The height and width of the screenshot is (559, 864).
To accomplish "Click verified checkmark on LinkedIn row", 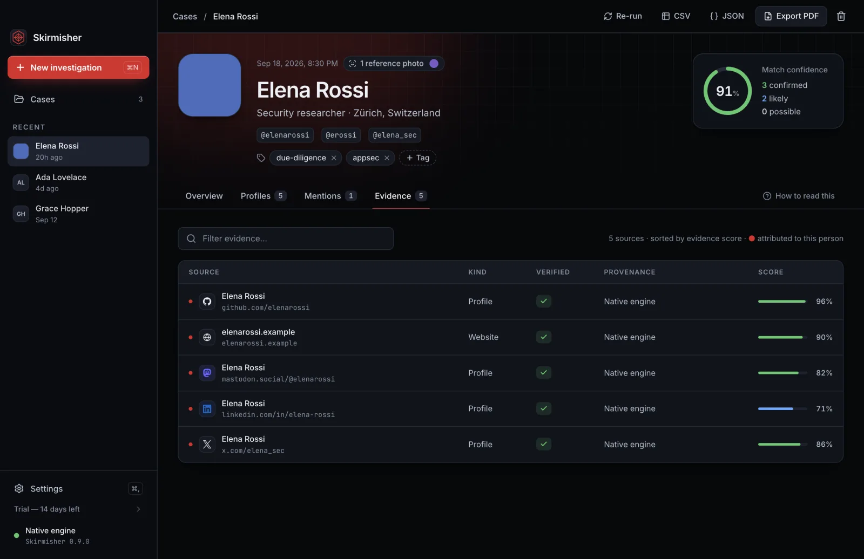I will tap(544, 408).
